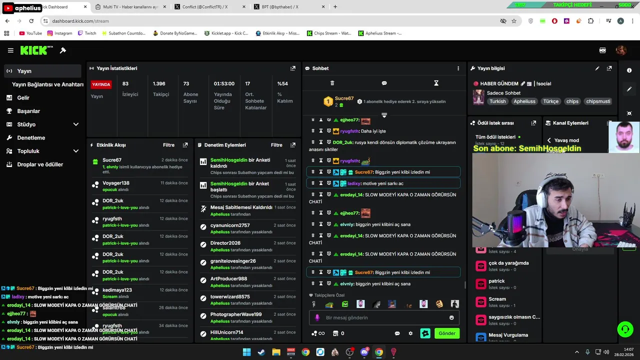Switch to the Conflict (@ConflictTR) browser tab
The width and height of the screenshot is (640, 360).
click(x=209, y=7)
